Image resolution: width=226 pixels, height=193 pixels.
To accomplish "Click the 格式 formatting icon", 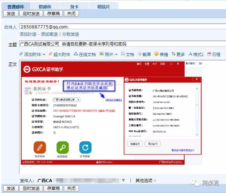I will 190,54.
